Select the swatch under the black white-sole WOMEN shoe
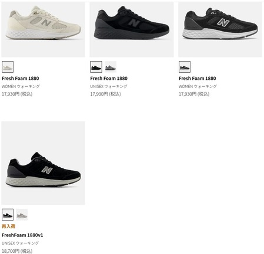 click(x=185, y=67)
